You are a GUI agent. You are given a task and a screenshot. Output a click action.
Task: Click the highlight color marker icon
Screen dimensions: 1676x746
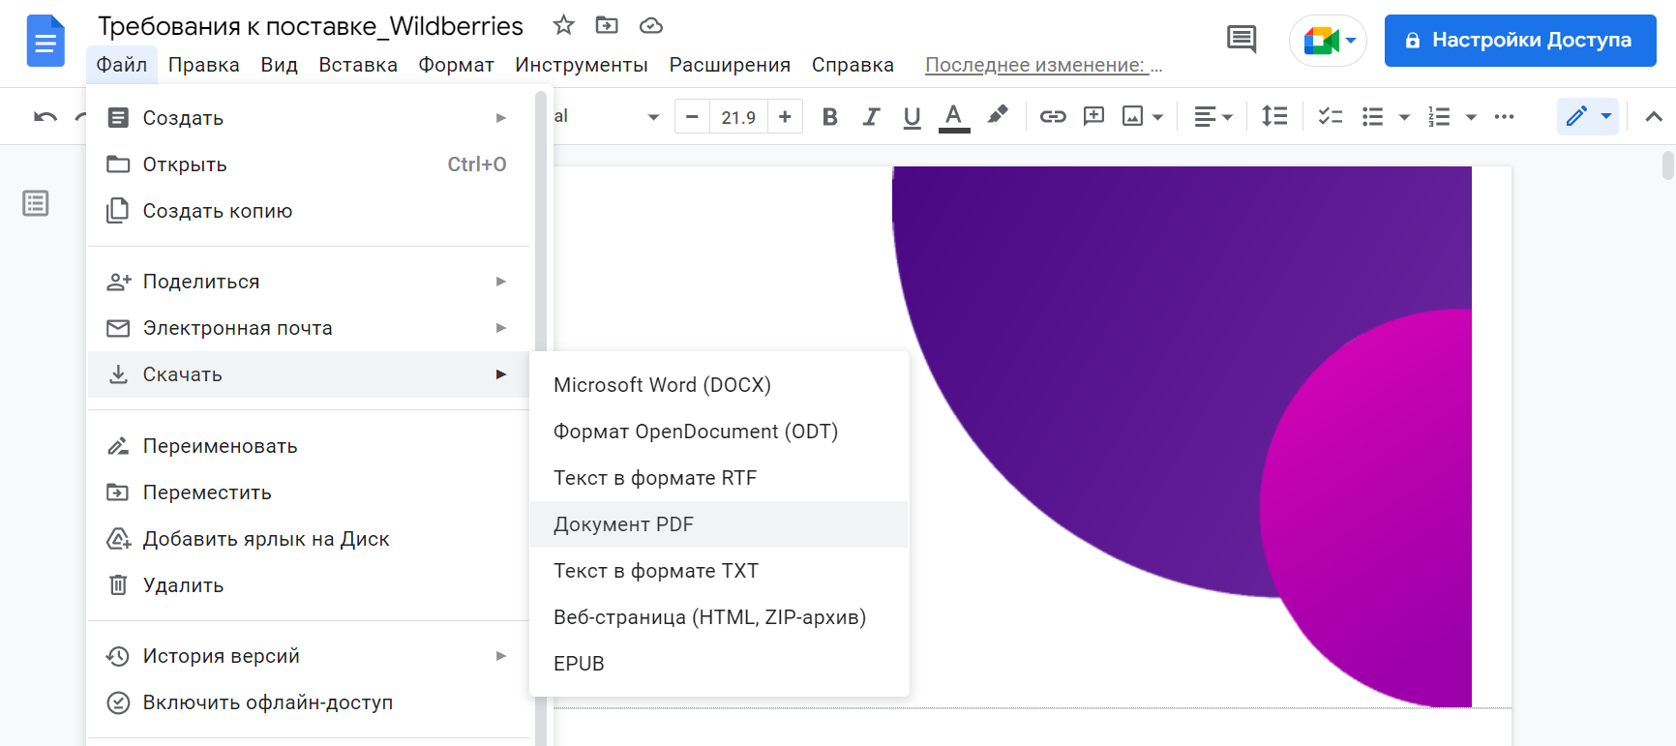(x=997, y=116)
